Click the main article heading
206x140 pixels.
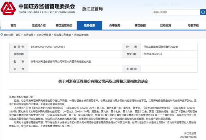point(103,81)
